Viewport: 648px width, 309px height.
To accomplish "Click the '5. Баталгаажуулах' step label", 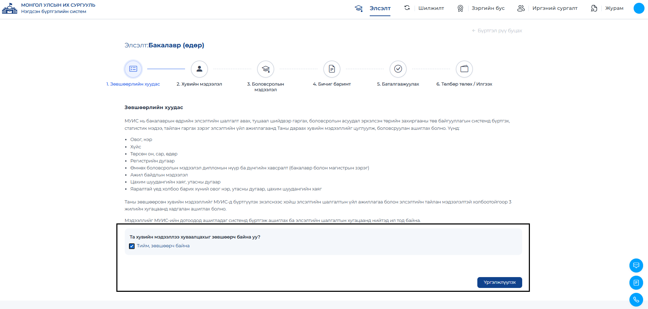I will click(398, 84).
